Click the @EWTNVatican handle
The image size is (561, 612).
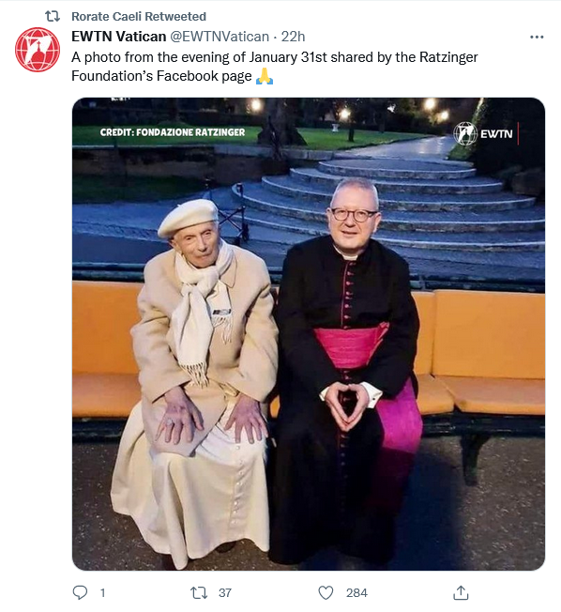(220, 37)
